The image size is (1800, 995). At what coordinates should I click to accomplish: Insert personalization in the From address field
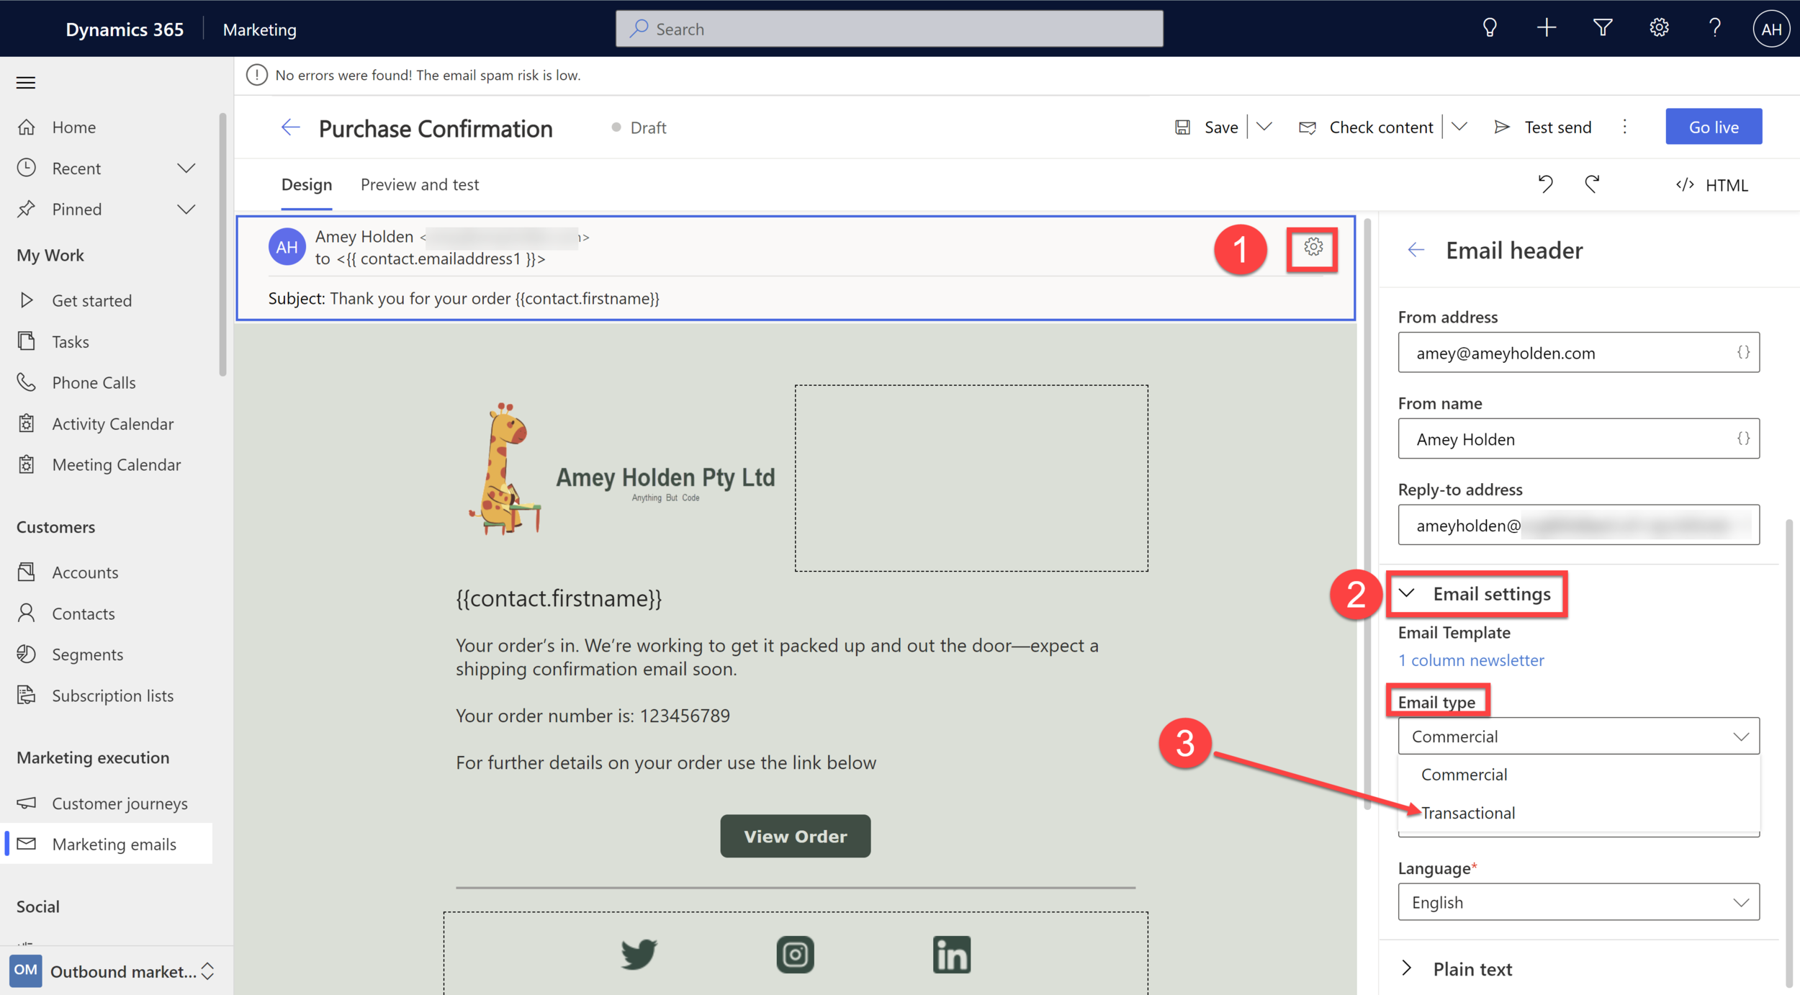click(1742, 352)
